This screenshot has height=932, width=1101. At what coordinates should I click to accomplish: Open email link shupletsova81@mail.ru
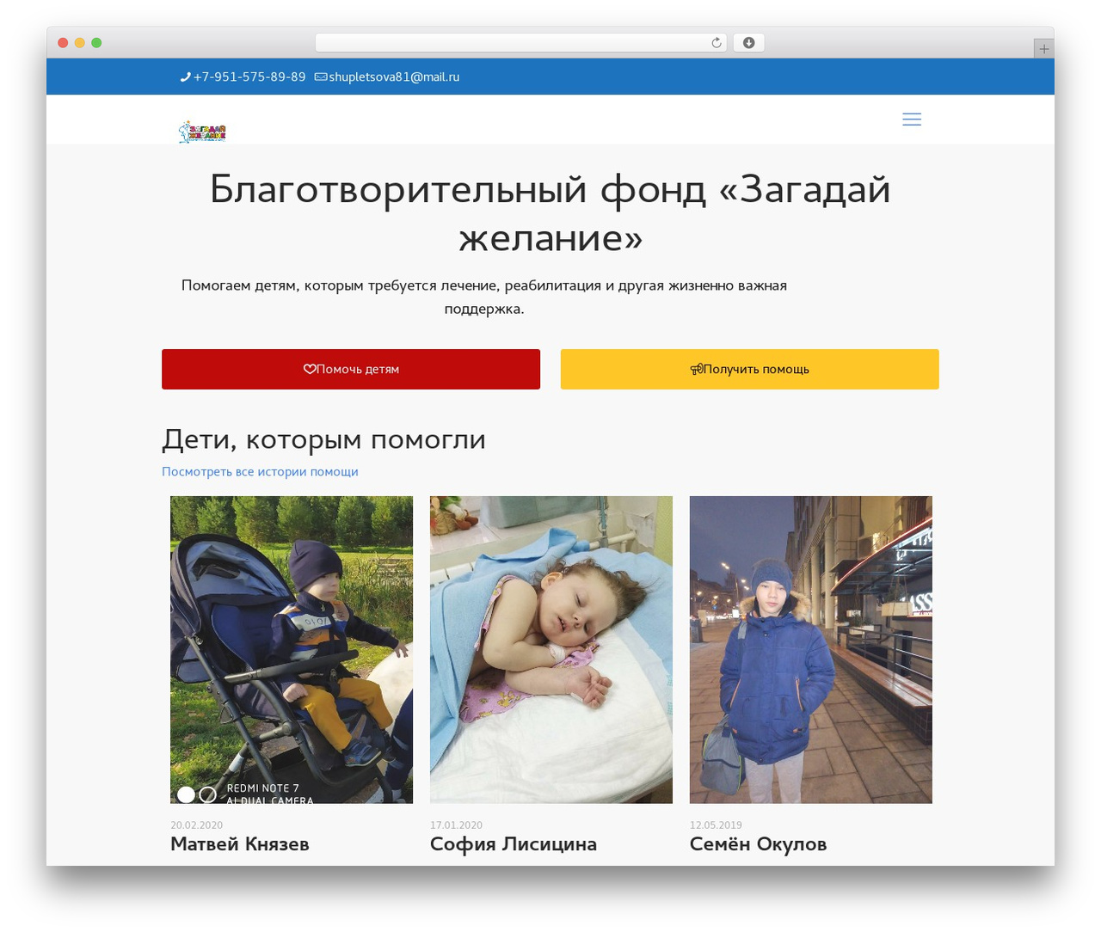pyautogui.click(x=394, y=77)
